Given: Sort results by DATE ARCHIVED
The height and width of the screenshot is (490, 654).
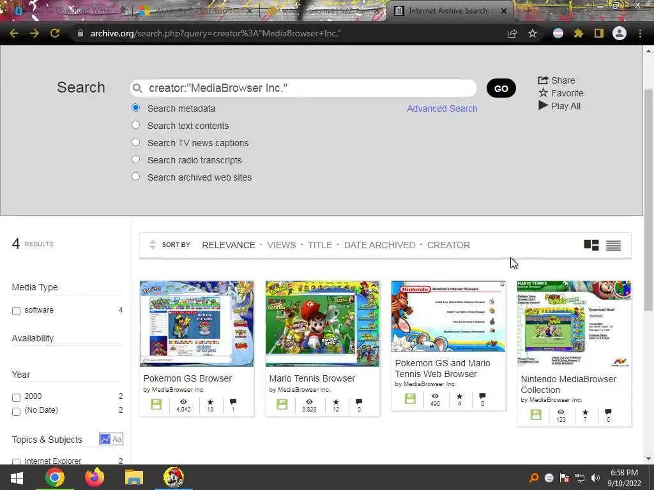Looking at the screenshot, I should coord(379,245).
